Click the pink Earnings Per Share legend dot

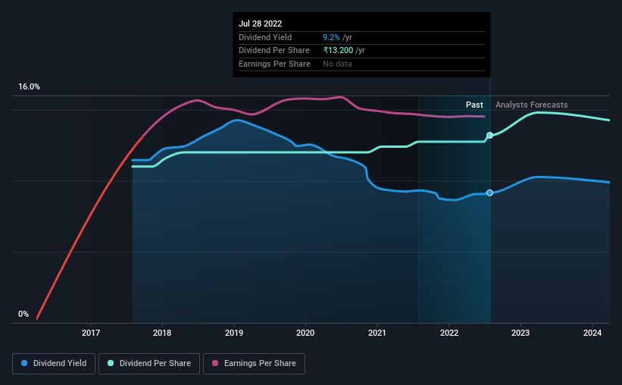point(215,363)
